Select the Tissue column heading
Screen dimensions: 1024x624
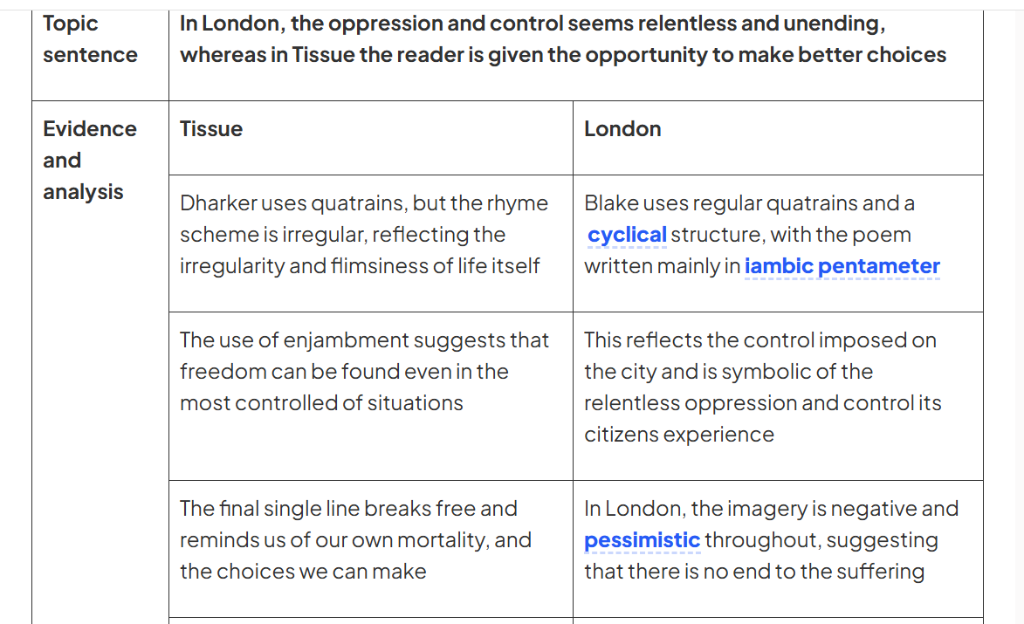pos(211,129)
